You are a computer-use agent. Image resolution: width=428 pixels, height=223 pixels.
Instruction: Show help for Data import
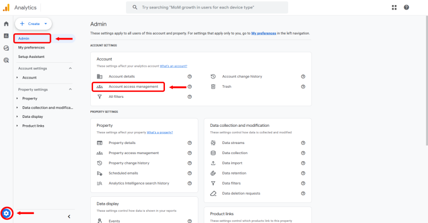pyautogui.click(x=303, y=163)
